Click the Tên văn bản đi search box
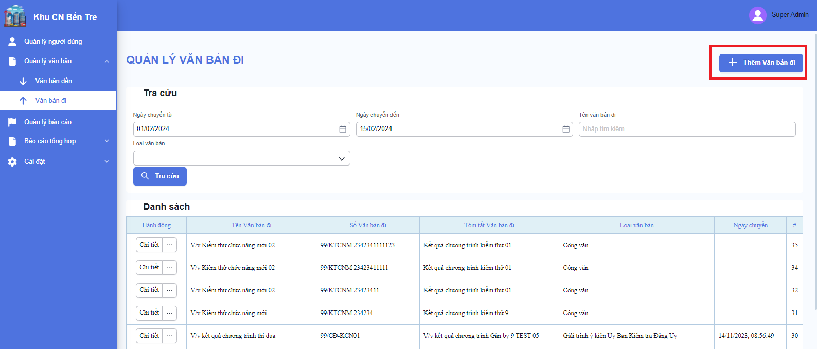 [x=687, y=129]
